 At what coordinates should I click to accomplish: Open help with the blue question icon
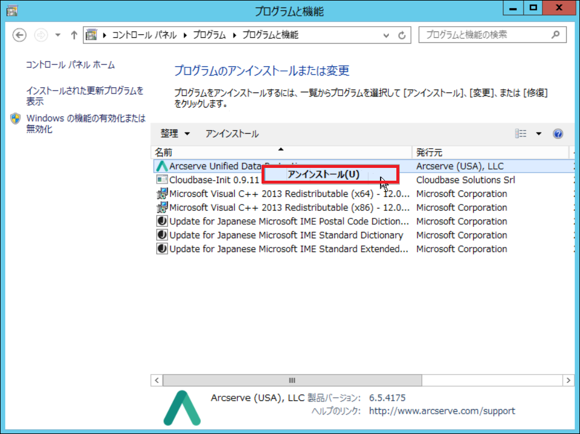tap(558, 134)
